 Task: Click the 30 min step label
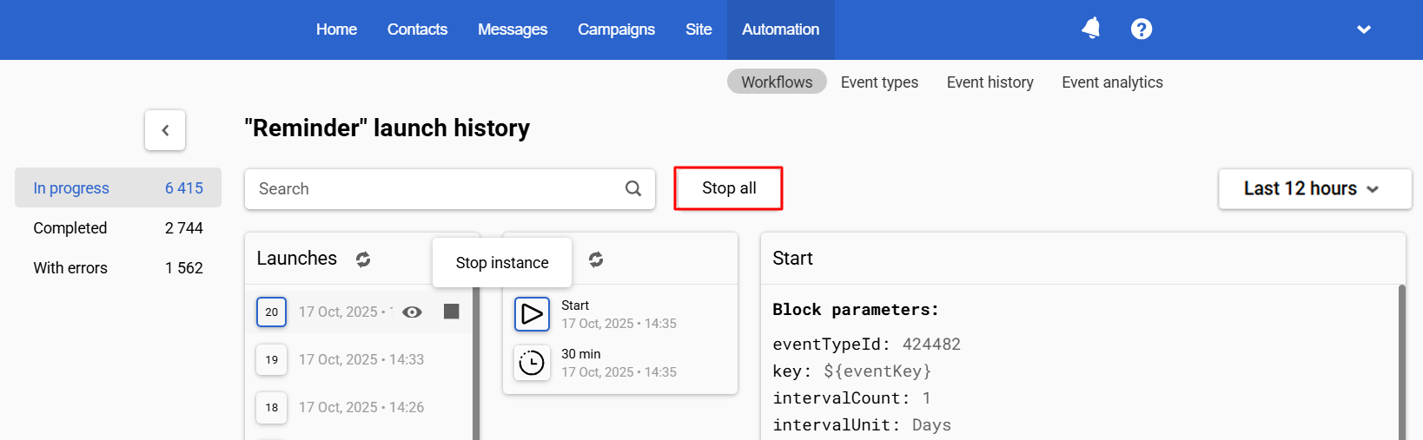click(x=581, y=354)
